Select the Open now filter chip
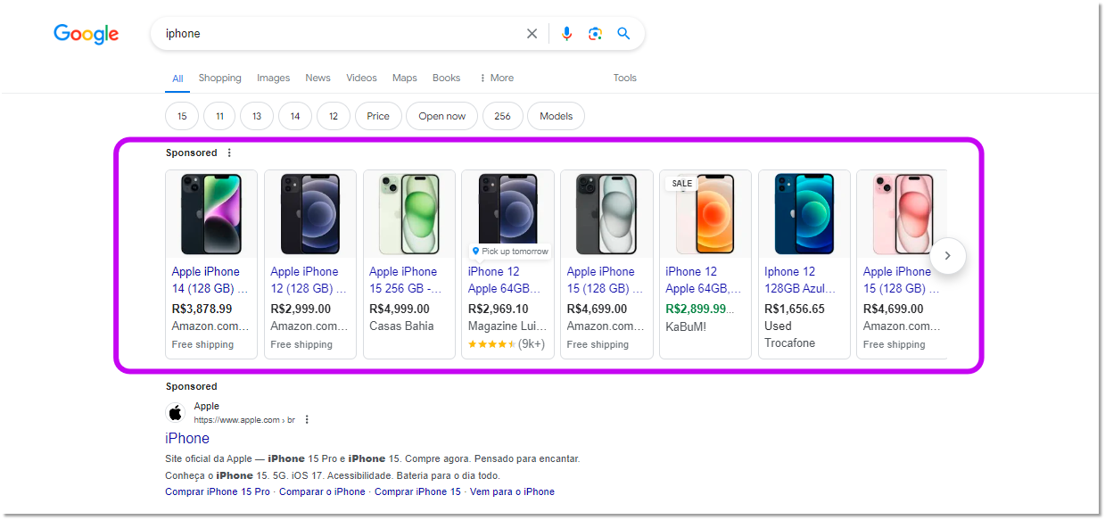 click(x=442, y=116)
